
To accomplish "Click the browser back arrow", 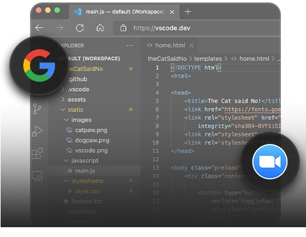I will tap(39, 28).
